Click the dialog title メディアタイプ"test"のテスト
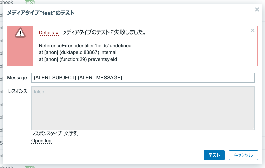Image resolution: width=265 pixels, height=168 pixels. (41, 13)
